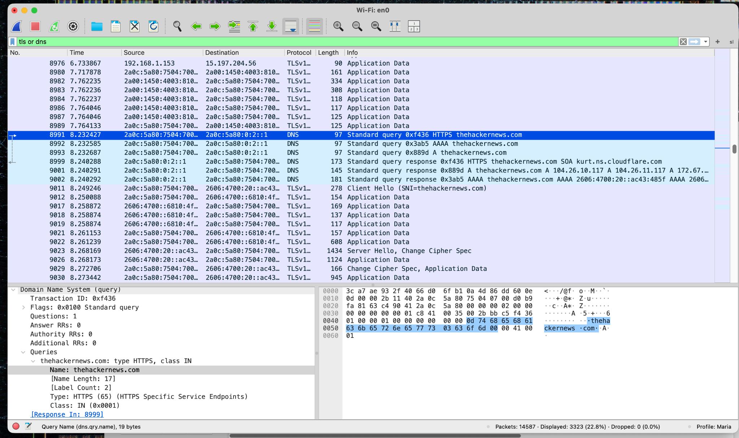Viewport: 739px width, 438px height.
Task: Sort by the Time column header
Action: click(x=95, y=53)
